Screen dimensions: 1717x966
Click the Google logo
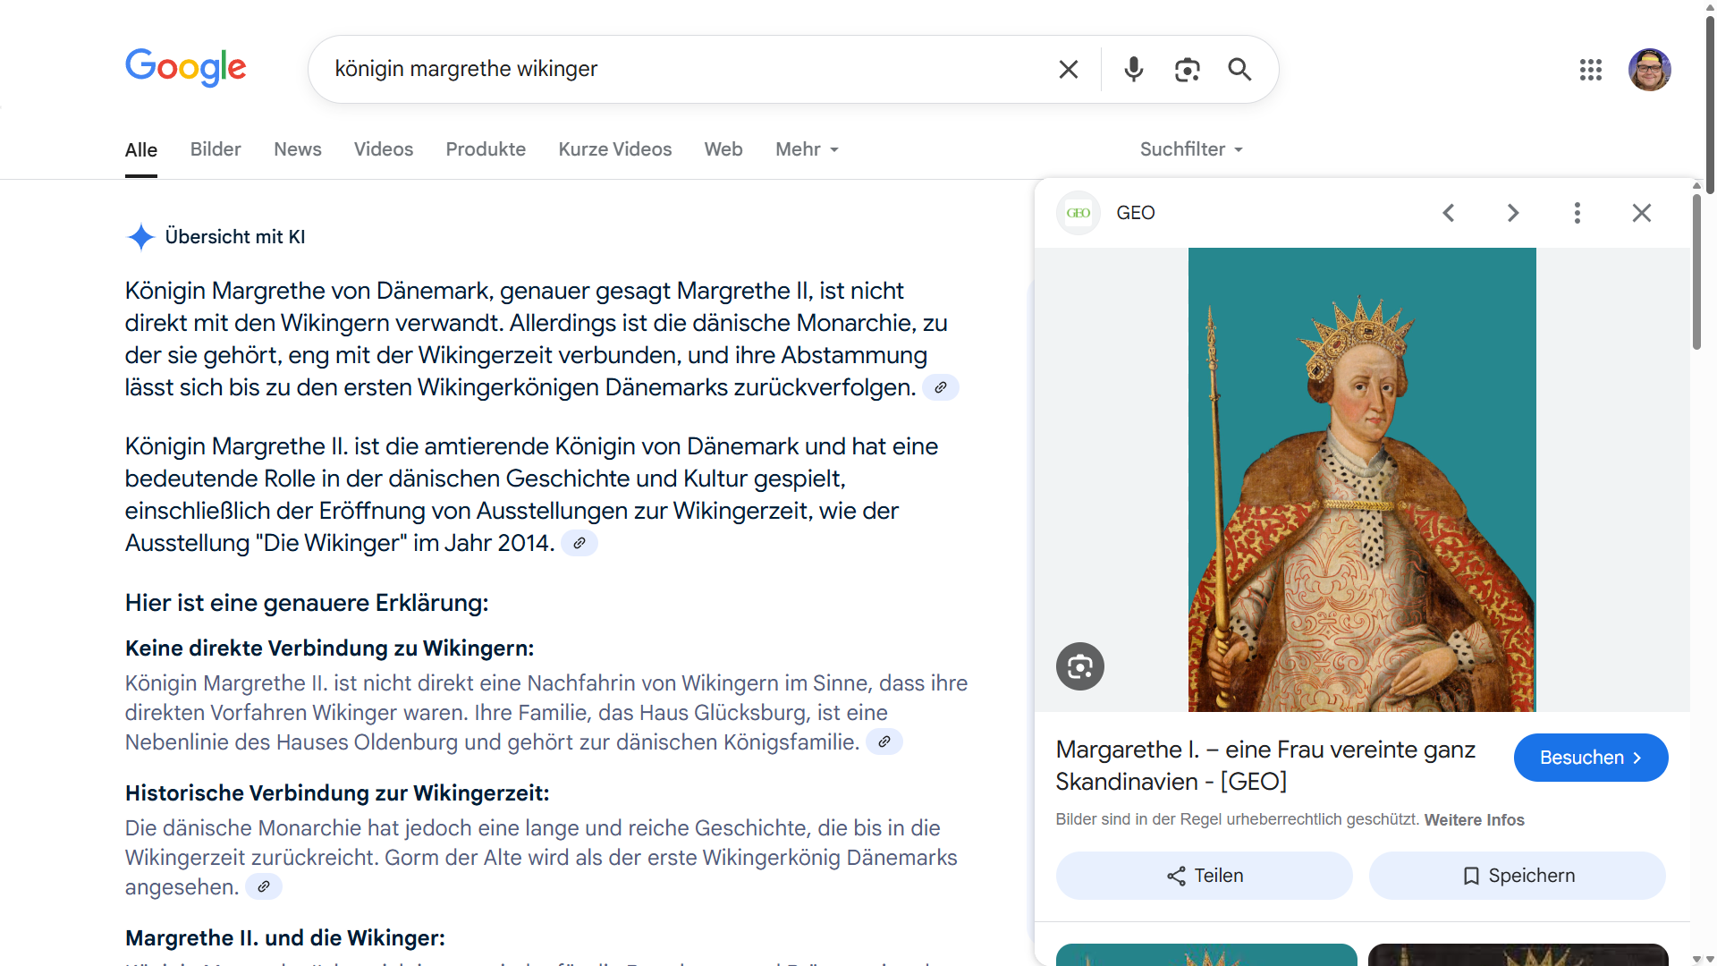(185, 68)
